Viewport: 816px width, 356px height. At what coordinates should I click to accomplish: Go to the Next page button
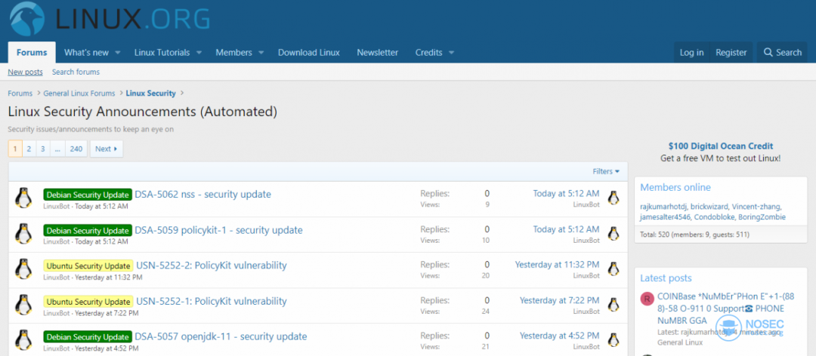(x=107, y=149)
